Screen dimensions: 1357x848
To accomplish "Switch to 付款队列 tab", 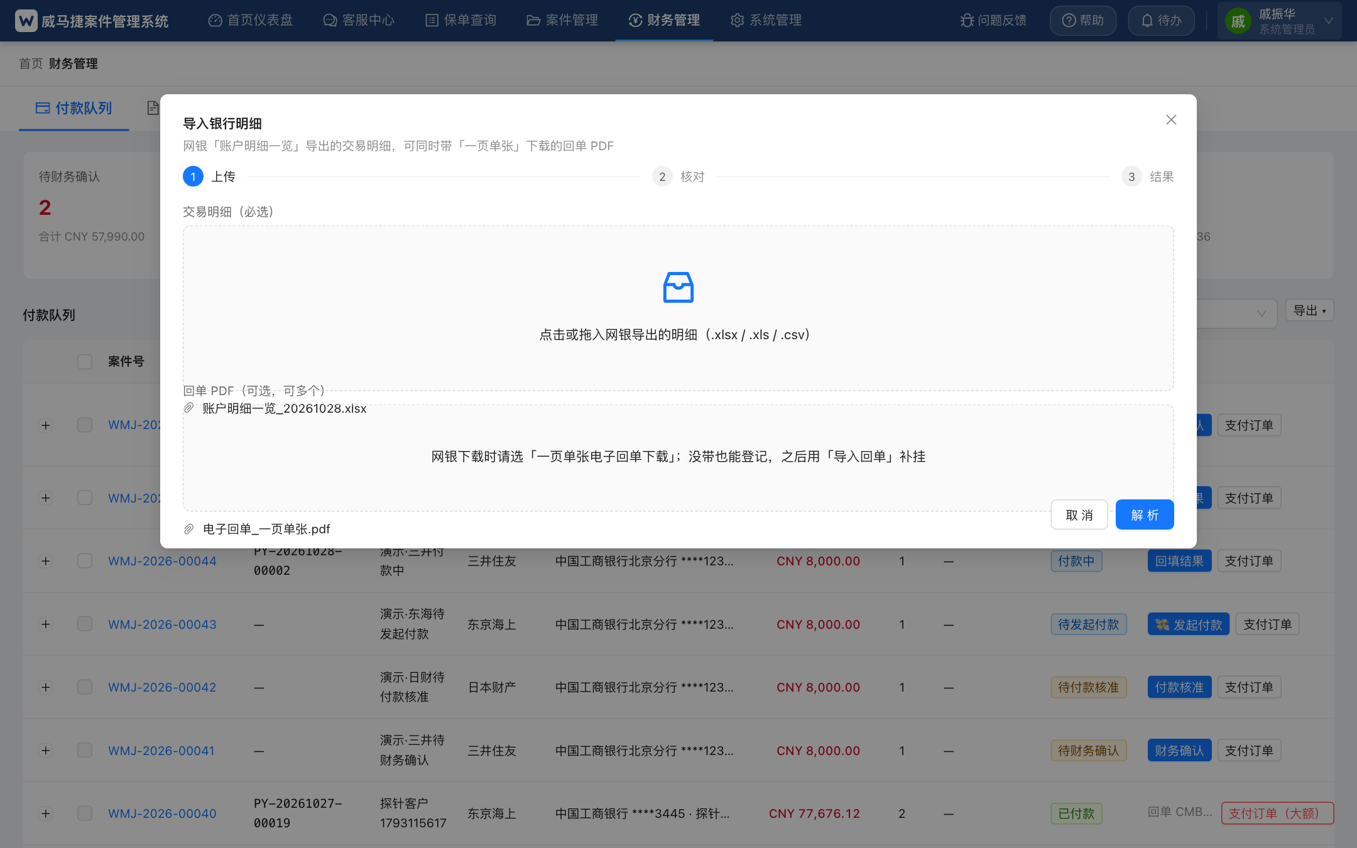I will (74, 108).
